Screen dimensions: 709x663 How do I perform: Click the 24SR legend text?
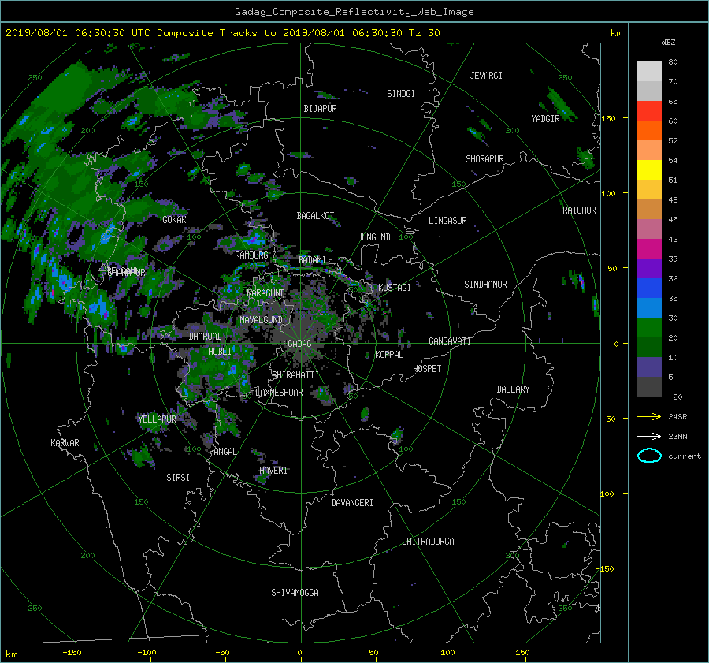677,417
